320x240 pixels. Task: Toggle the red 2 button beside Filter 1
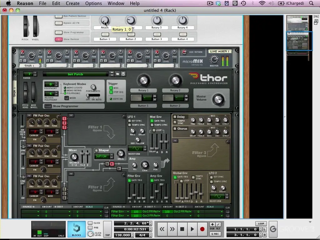(x=64, y=123)
